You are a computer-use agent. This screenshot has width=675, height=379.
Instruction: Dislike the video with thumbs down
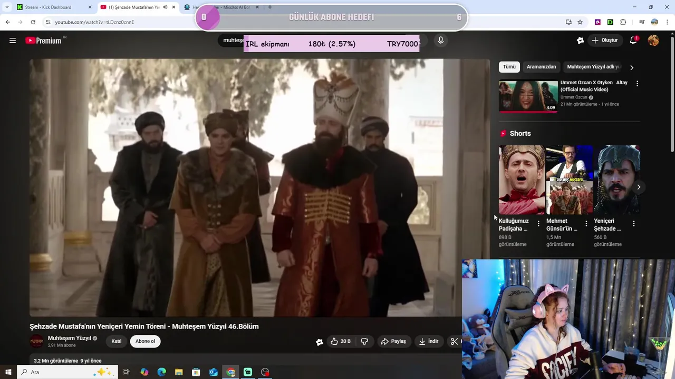tap(364, 342)
